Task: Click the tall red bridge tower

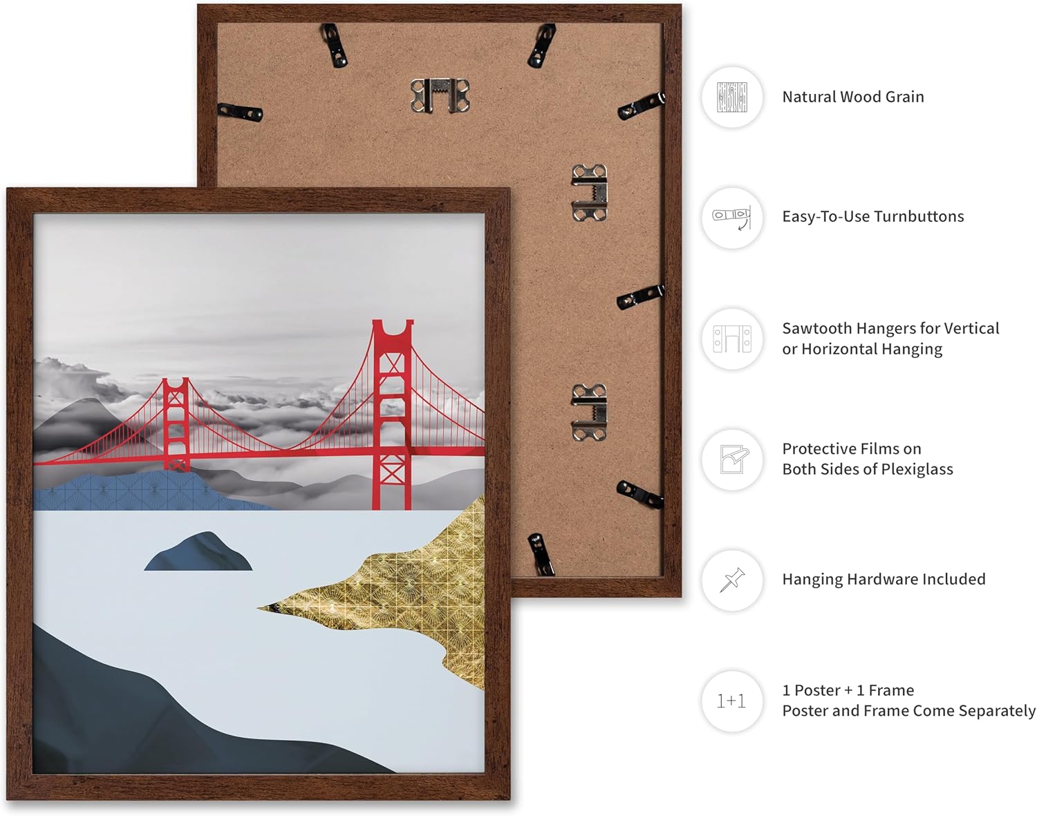Action: pyautogui.click(x=393, y=415)
